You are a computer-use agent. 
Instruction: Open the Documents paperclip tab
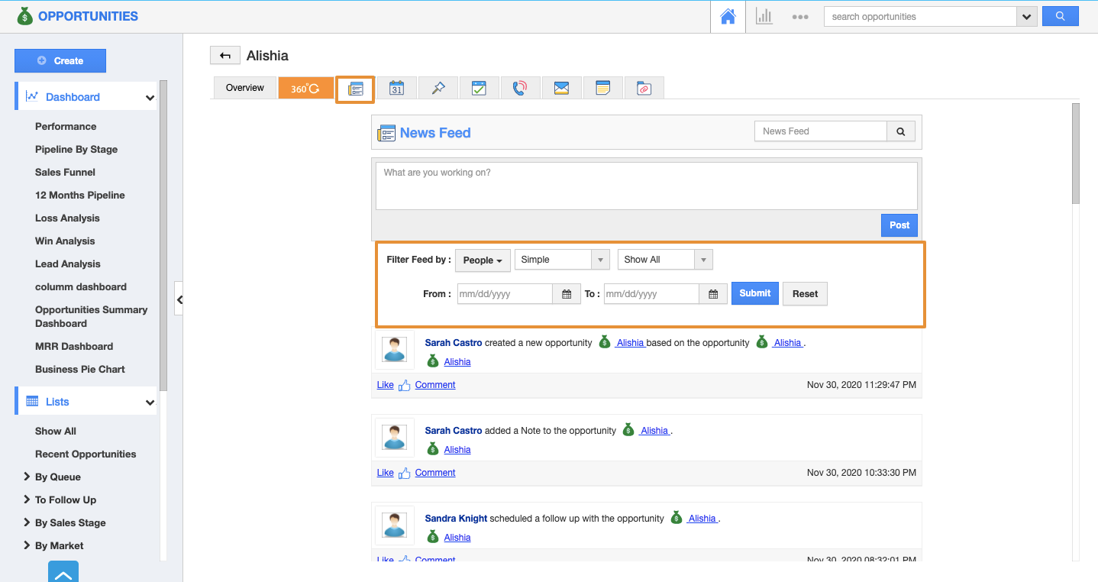point(644,88)
